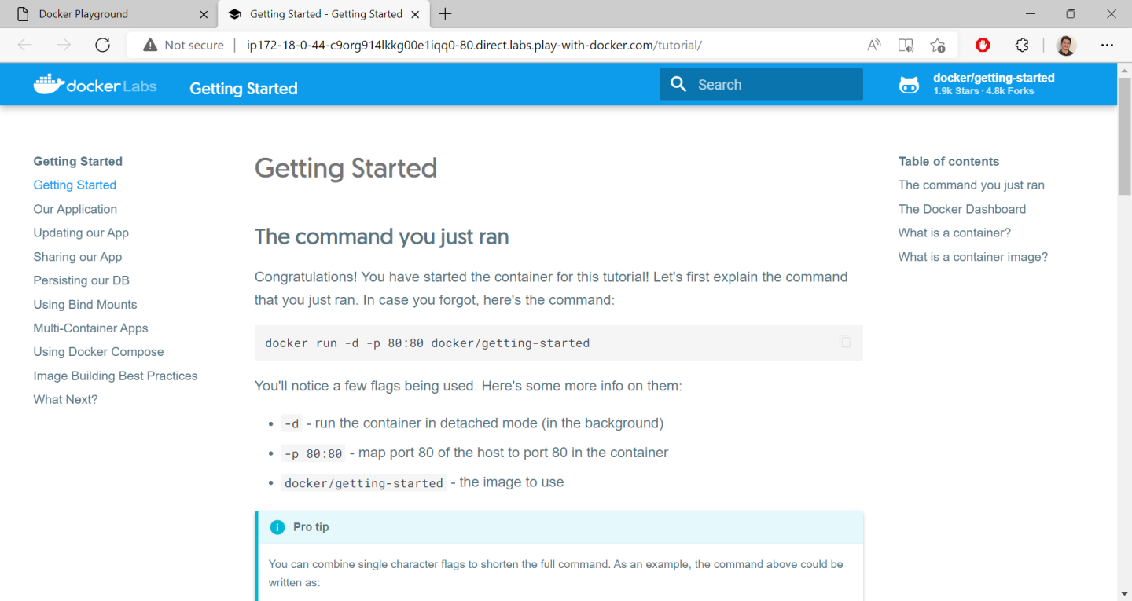Viewport: 1132px width, 601px height.
Task: Open the browser profile avatar
Action: 1066,45
